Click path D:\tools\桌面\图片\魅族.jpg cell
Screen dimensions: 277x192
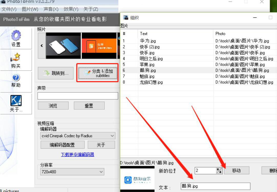point(240,76)
